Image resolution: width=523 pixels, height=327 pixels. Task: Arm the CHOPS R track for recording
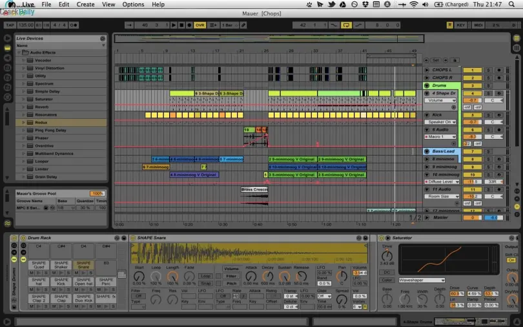[499, 78]
